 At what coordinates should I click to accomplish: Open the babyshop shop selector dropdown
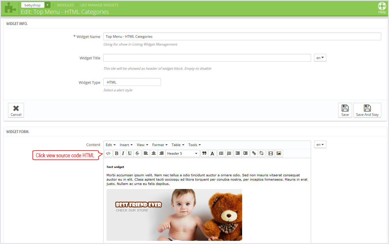pos(36,5)
